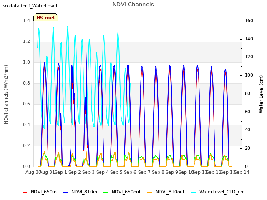Viewport: 267px width, 200px height.
Task: Toggle the NDVI_810out legend entry
Action: [x=166, y=192]
